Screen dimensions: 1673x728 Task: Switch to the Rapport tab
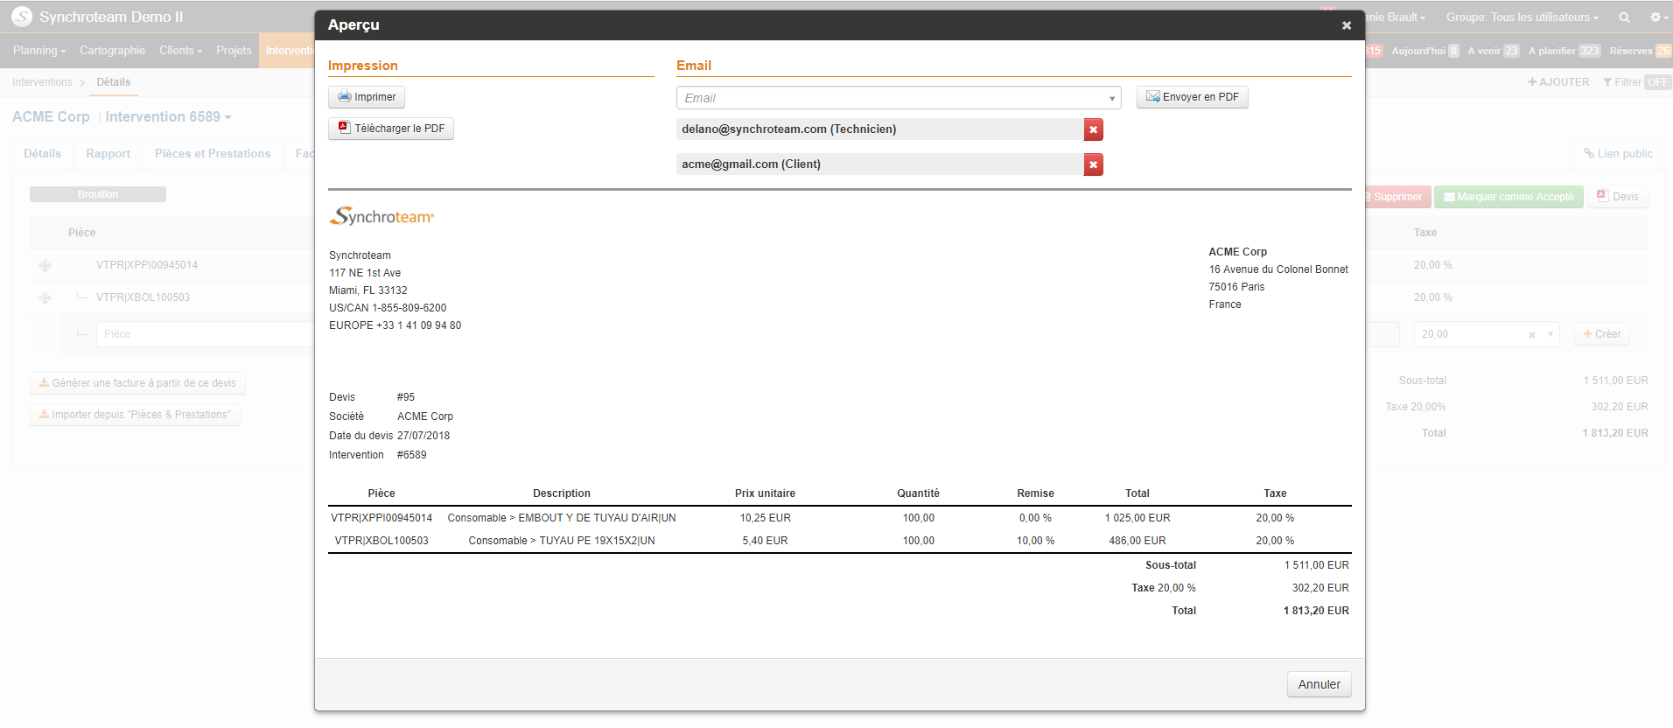click(108, 154)
